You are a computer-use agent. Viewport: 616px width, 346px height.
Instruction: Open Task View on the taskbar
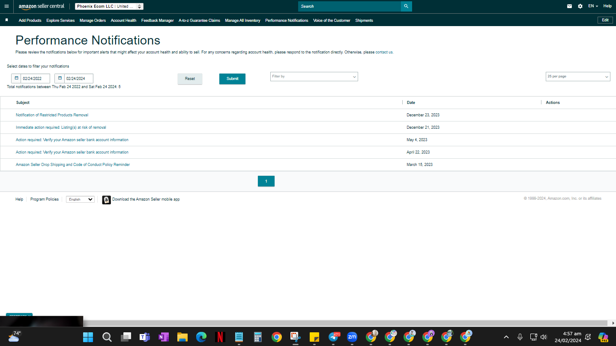click(x=126, y=337)
